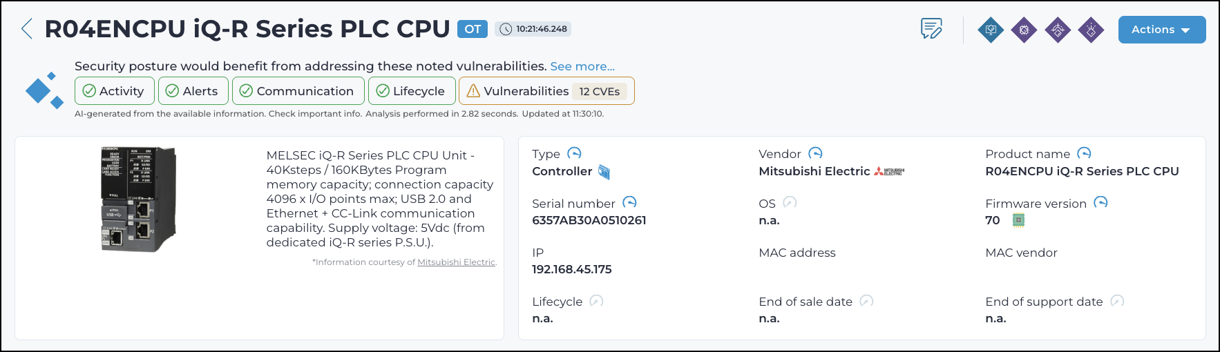Open the Actions dropdown menu
The width and height of the screenshot is (1220, 352).
coord(1162,30)
